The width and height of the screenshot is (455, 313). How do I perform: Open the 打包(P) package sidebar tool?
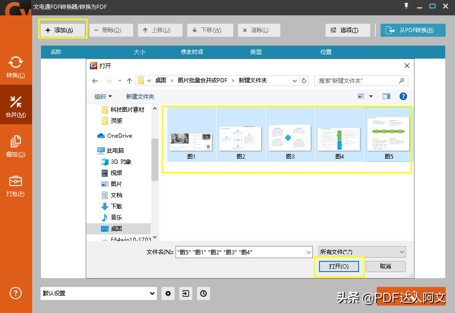tap(16, 186)
